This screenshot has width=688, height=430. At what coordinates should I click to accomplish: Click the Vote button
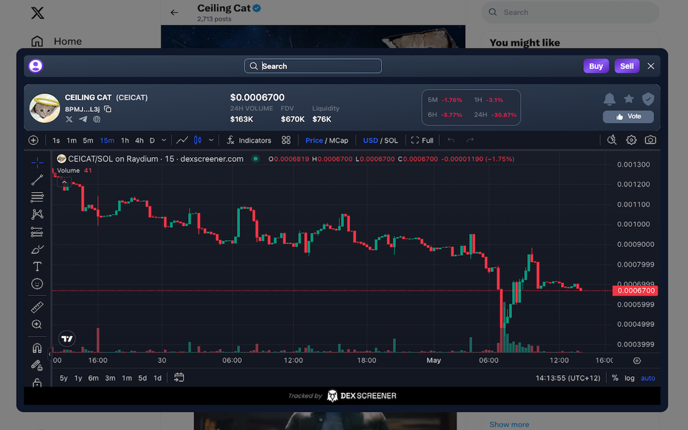[628, 116]
